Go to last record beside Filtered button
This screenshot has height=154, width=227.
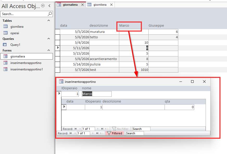[97, 133]
